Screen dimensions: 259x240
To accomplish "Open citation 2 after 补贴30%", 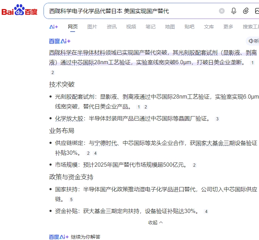I will pyautogui.click(x=88, y=153).
